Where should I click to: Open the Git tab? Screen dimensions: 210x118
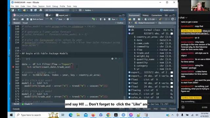[166, 15]
